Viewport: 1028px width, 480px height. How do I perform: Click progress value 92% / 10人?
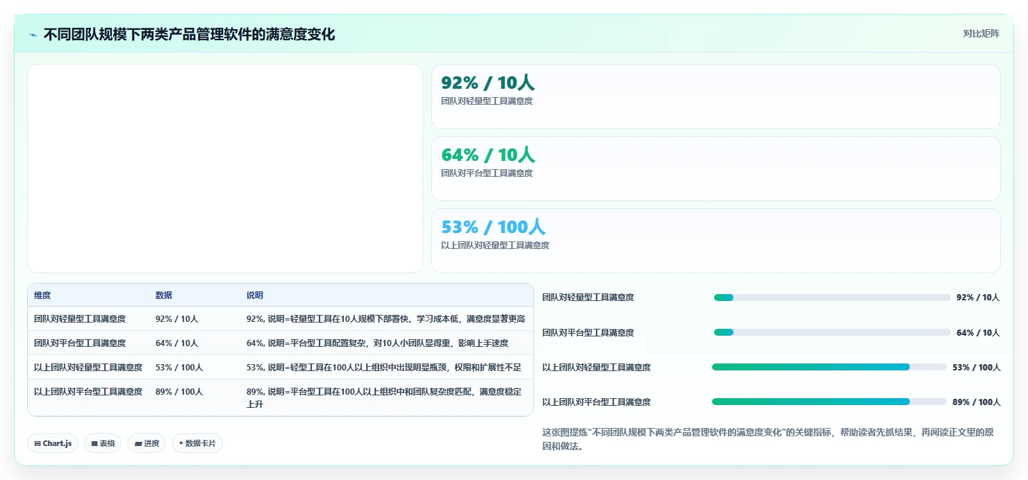[978, 298]
